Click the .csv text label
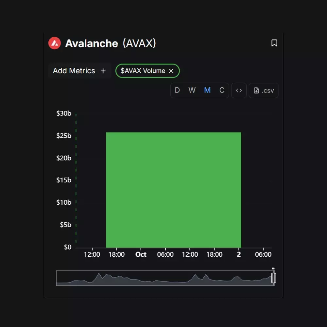Viewport: 327px width, 327px height. pos(268,91)
